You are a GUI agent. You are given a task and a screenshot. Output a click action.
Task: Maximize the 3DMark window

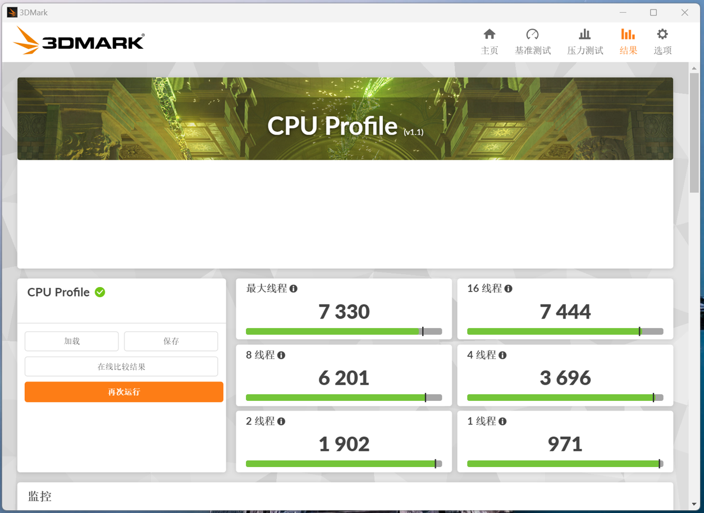(653, 12)
